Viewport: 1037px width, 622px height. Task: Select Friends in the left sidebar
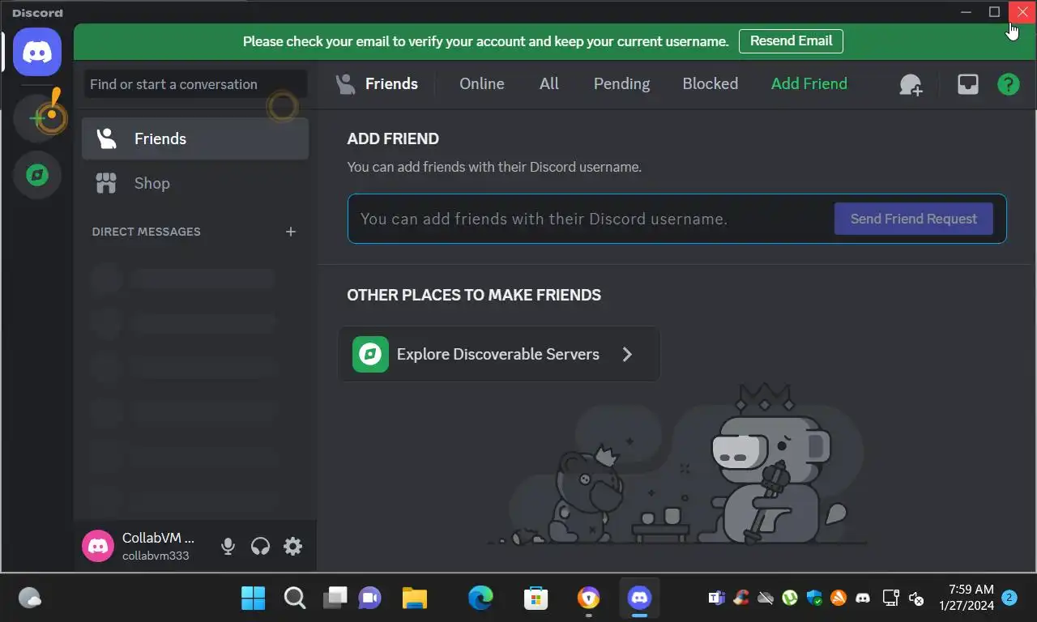195,138
